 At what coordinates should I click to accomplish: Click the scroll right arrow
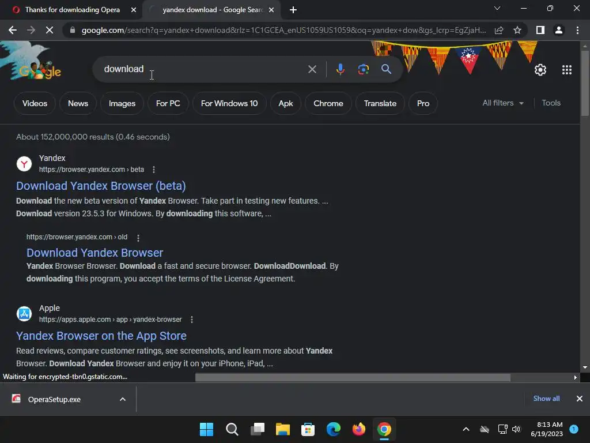coord(575,377)
